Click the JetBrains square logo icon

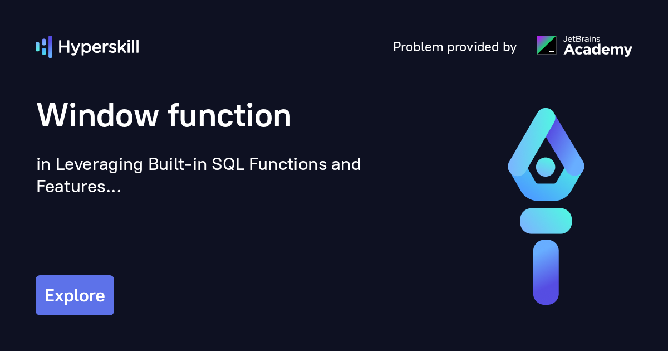coord(546,45)
